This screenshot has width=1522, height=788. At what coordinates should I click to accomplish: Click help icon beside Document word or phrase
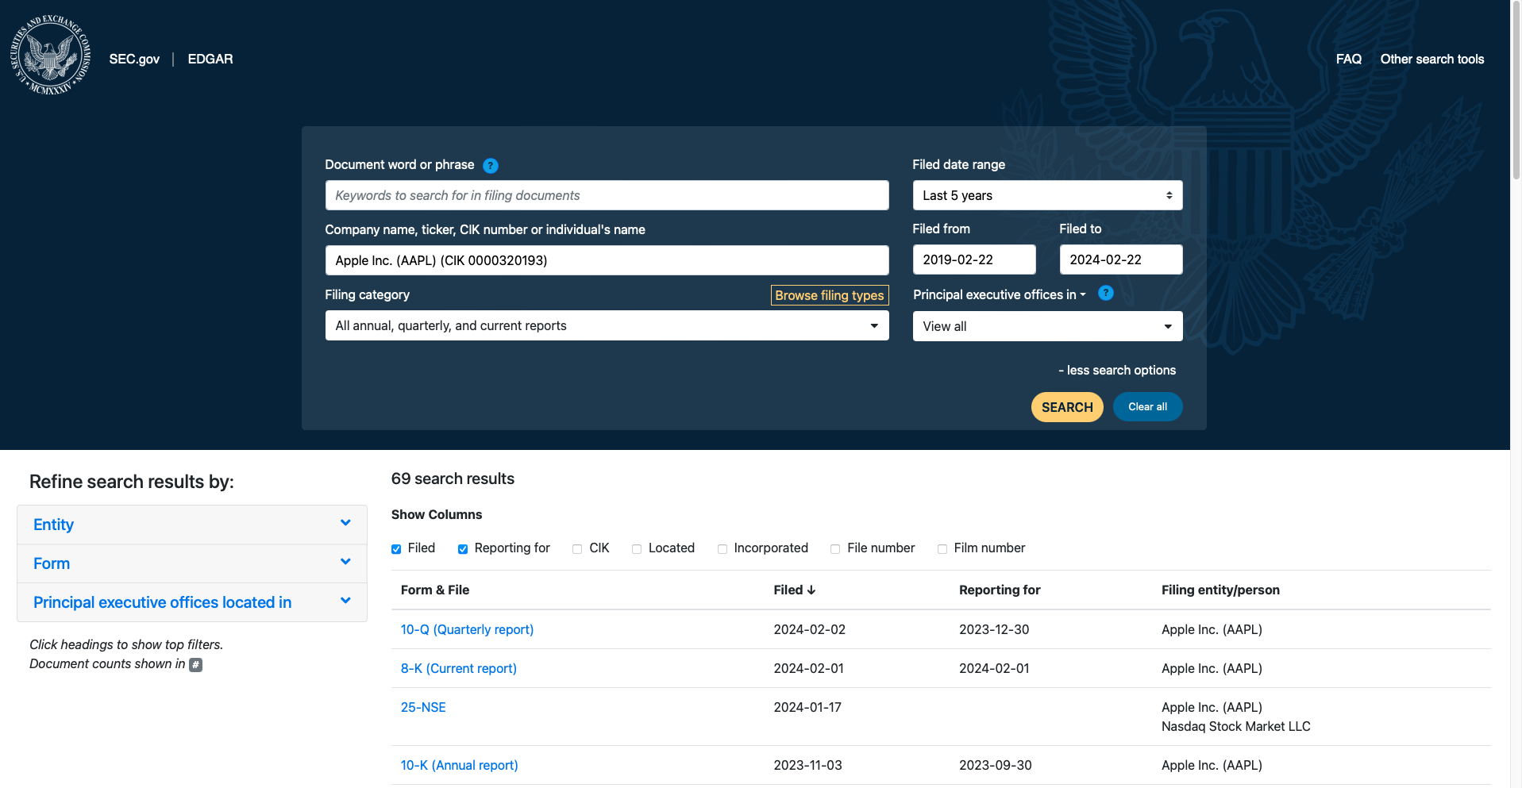pyautogui.click(x=491, y=166)
